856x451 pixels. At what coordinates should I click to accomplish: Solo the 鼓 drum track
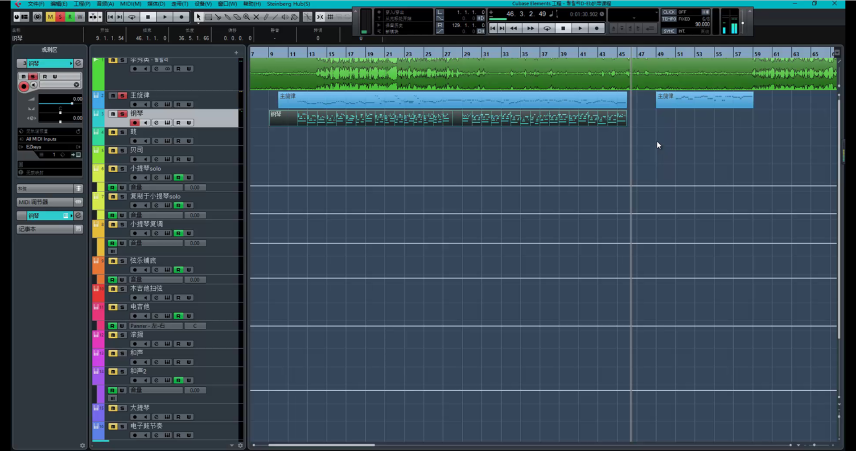pyautogui.click(x=122, y=132)
